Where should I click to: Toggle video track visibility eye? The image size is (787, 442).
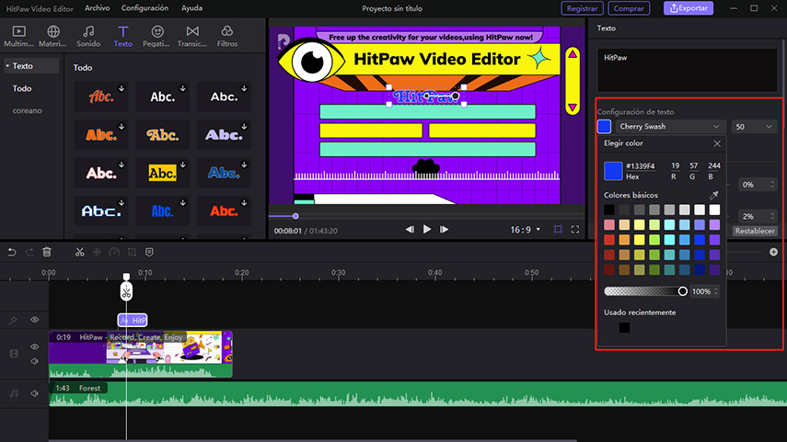[35, 346]
